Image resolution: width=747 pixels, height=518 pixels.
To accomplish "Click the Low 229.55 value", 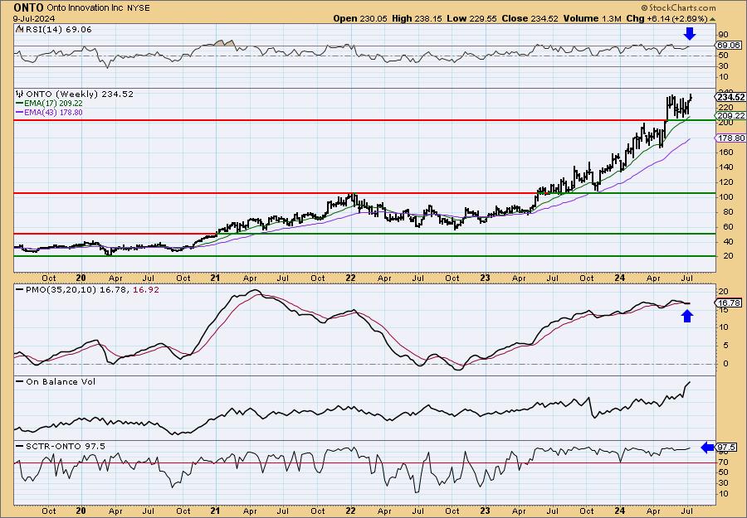I will [x=471, y=18].
